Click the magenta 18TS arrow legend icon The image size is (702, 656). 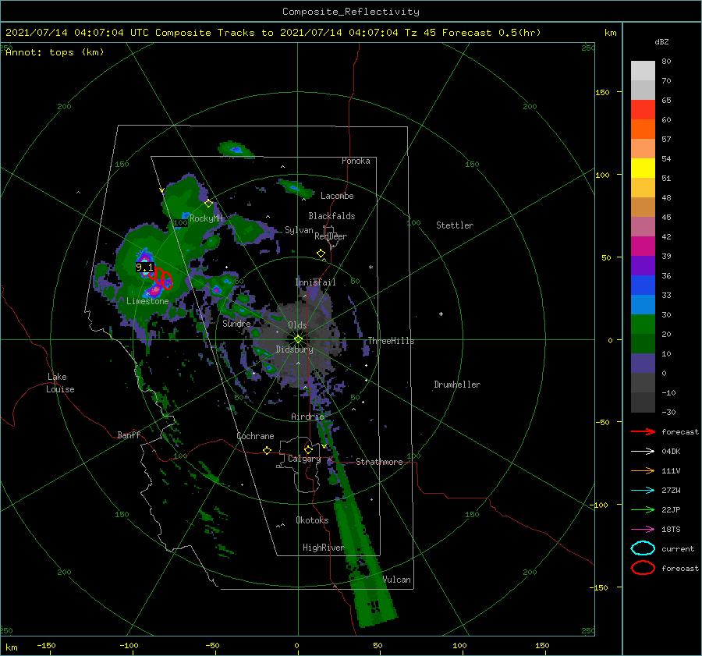(643, 530)
